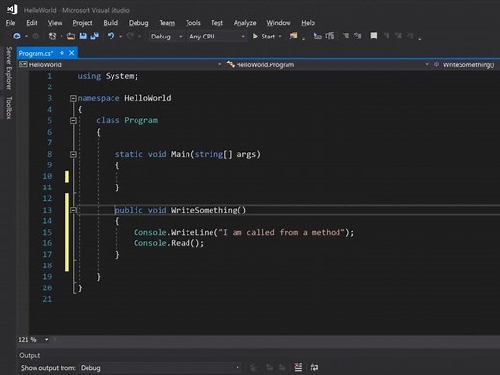Viewport: 500px width, 375px height.
Task: Close the Program.cs tab
Action: point(72,53)
